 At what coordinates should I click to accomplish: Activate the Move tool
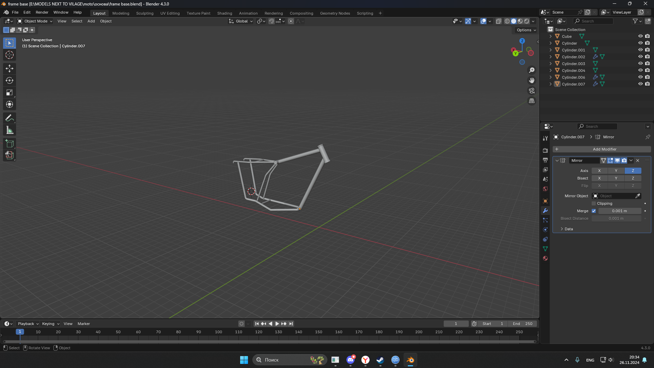click(10, 68)
